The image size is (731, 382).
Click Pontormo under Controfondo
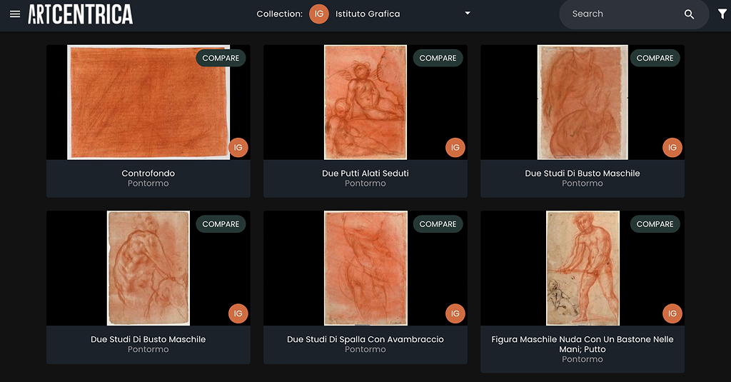[x=148, y=184]
